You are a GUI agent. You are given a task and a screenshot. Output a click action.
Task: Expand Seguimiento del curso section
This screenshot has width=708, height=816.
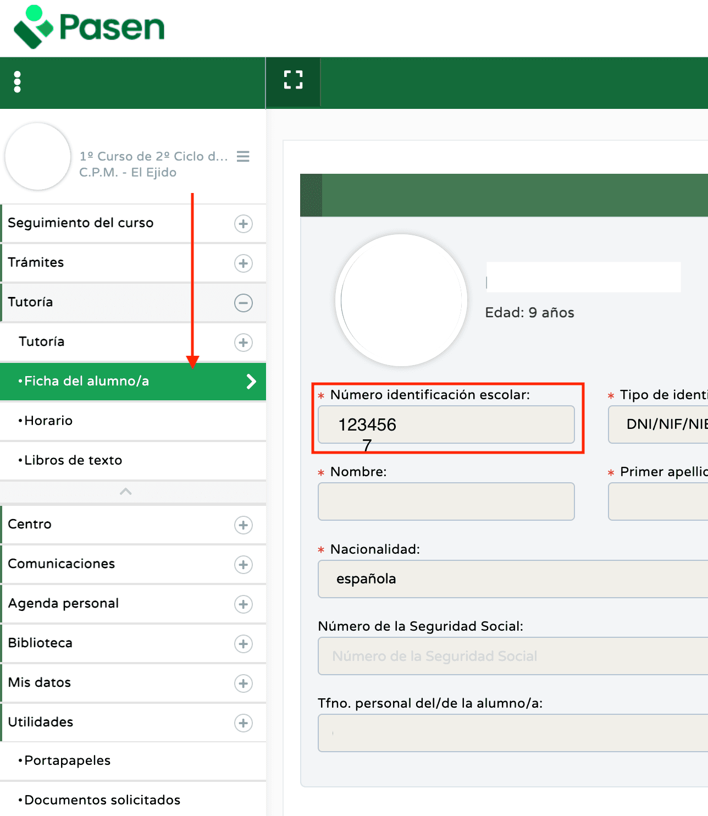click(x=243, y=224)
